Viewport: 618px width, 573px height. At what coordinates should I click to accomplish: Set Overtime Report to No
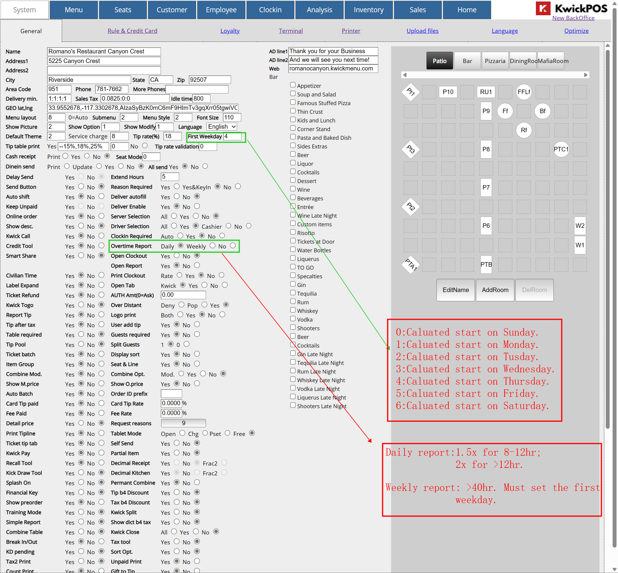coord(233,245)
